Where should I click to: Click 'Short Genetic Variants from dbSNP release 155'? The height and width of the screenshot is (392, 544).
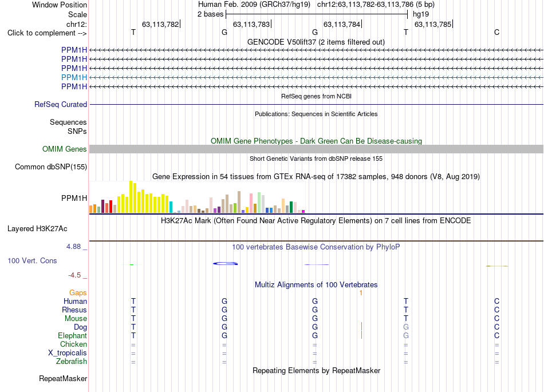[x=316, y=159]
